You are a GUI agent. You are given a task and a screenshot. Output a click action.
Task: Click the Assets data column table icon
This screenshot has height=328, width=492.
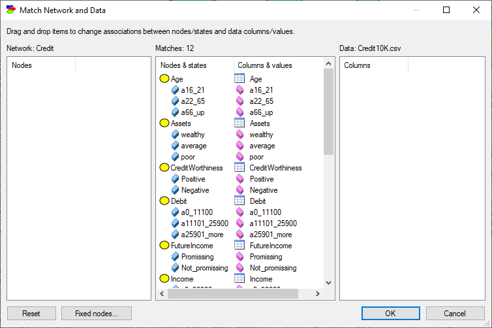(239, 123)
